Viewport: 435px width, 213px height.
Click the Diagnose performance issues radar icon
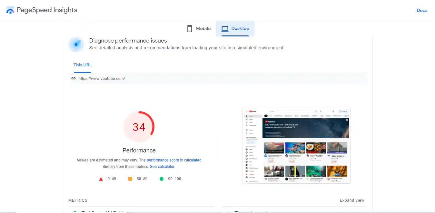pyautogui.click(x=76, y=44)
